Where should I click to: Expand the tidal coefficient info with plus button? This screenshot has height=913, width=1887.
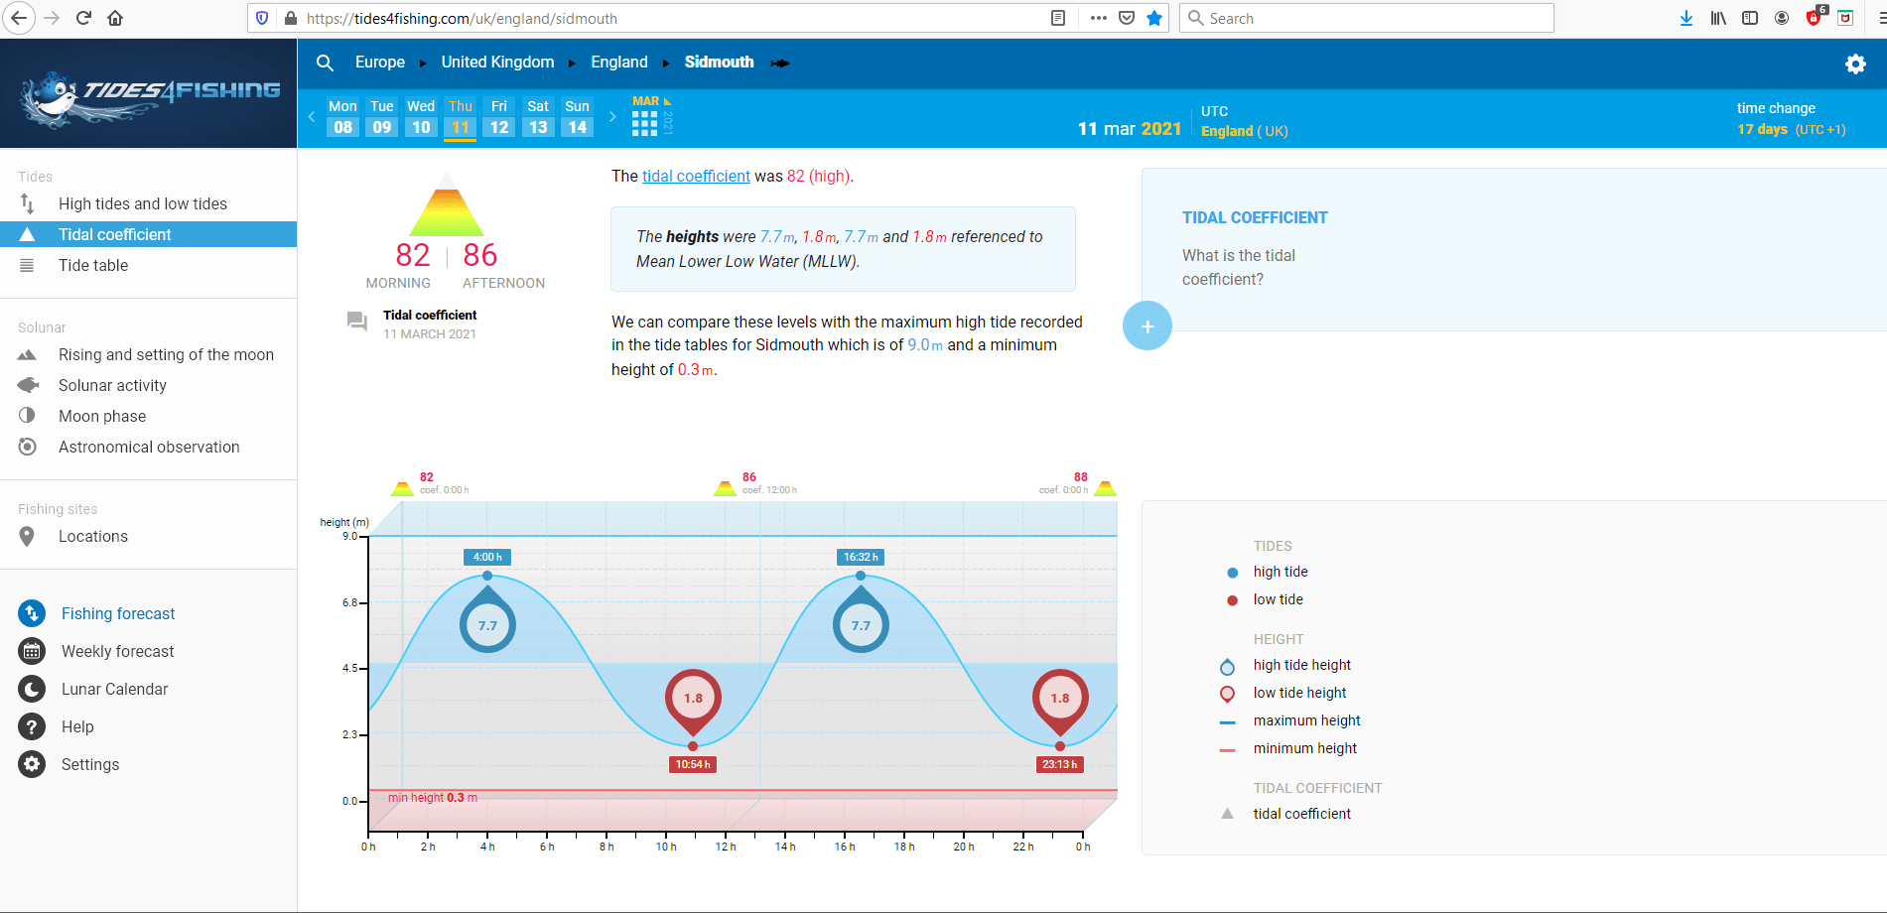pyautogui.click(x=1146, y=326)
